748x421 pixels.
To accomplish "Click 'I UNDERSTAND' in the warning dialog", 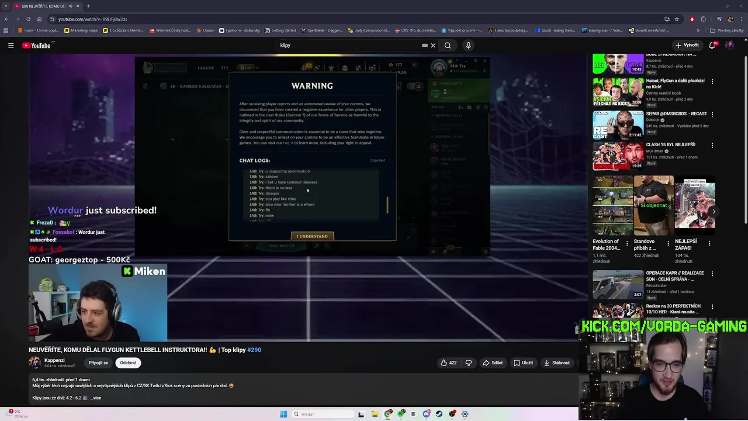I will [x=312, y=236].
